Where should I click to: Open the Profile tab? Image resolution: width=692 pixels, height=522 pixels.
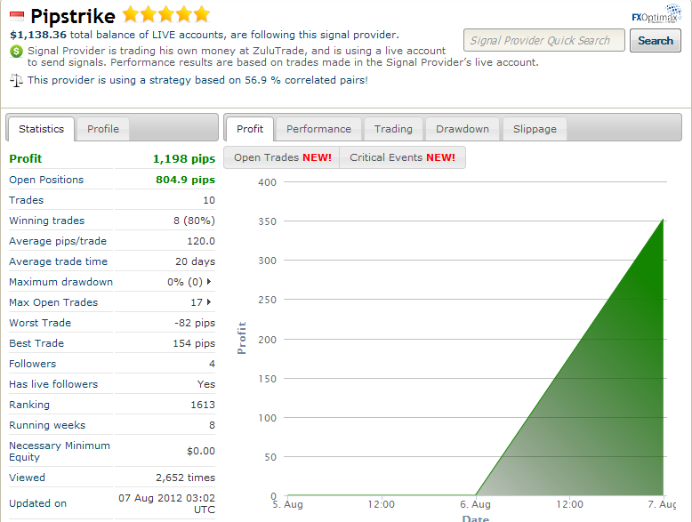point(103,129)
